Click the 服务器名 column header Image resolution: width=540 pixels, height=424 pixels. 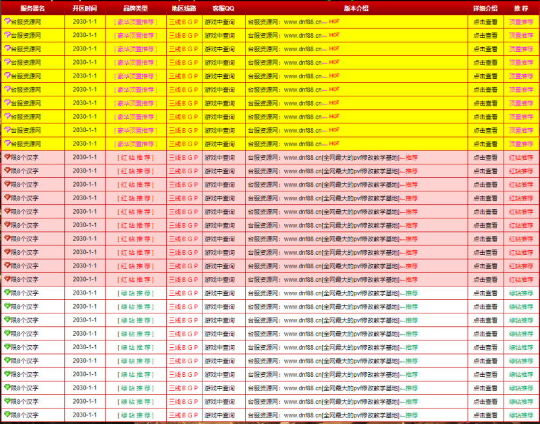[33, 8]
